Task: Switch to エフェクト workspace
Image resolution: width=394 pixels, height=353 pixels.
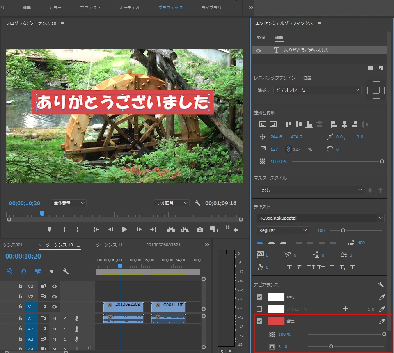Action: pos(90,7)
